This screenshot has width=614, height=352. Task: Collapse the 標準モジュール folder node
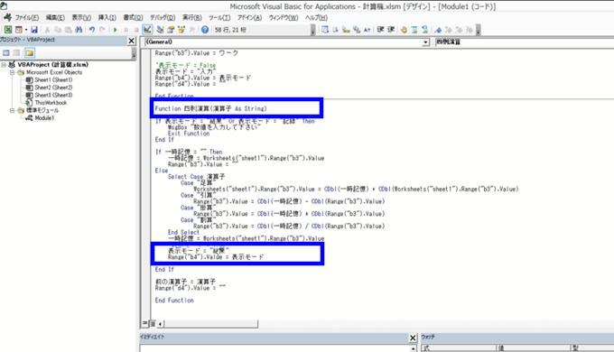12,110
